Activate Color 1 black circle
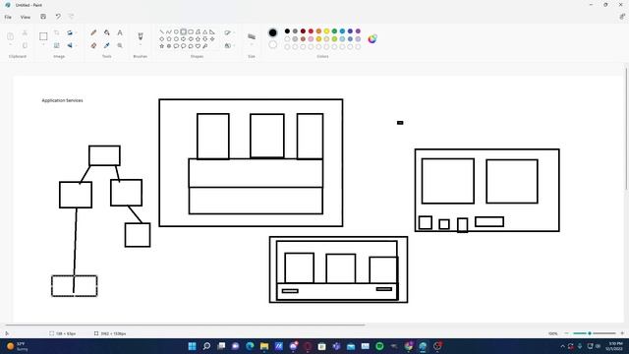The width and height of the screenshot is (629, 354). 273,32
